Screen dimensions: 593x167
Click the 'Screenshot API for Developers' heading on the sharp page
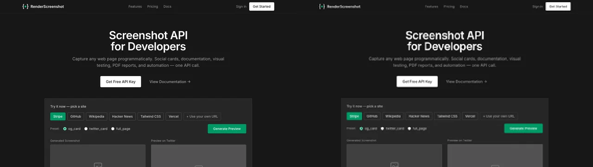pos(148,41)
